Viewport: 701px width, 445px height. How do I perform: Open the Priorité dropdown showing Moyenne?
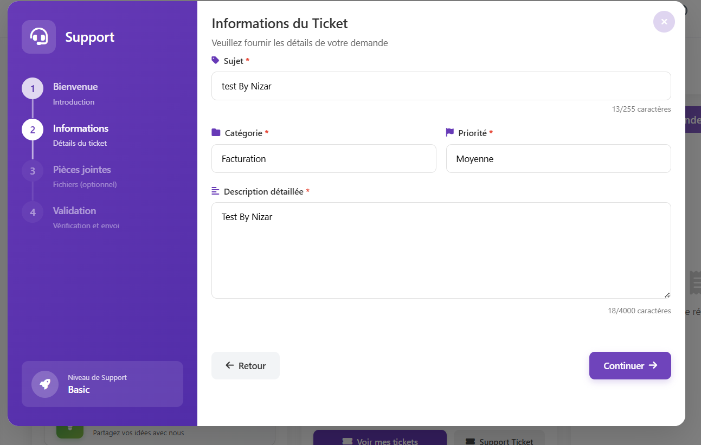point(558,158)
